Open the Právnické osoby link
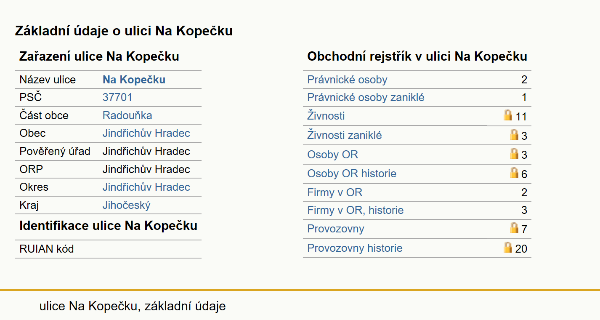600x320 pixels. pos(347,80)
